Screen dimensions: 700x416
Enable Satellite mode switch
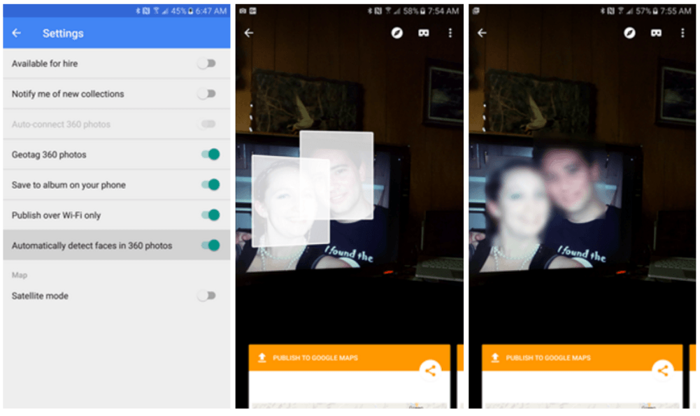pos(207,296)
